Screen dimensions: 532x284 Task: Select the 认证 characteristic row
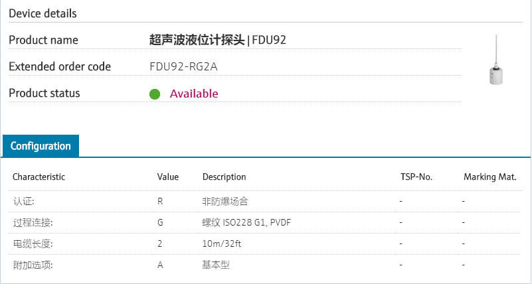24,200
